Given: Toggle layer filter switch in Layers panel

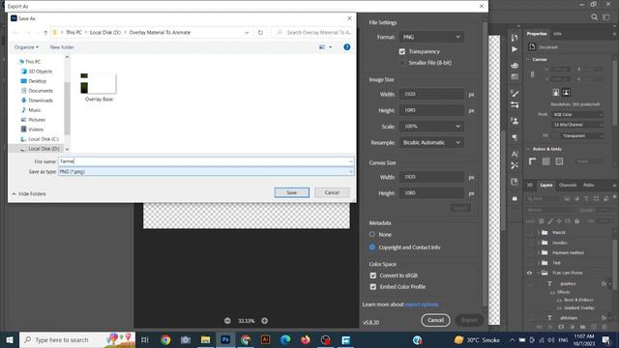Looking at the screenshot, I should point(615,197).
